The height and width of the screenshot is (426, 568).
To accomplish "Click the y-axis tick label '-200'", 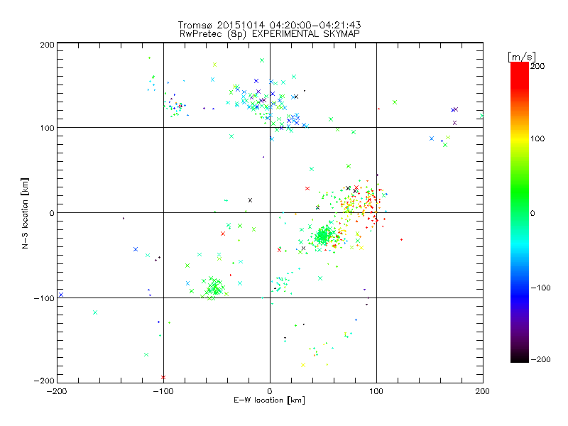I will click(44, 381).
